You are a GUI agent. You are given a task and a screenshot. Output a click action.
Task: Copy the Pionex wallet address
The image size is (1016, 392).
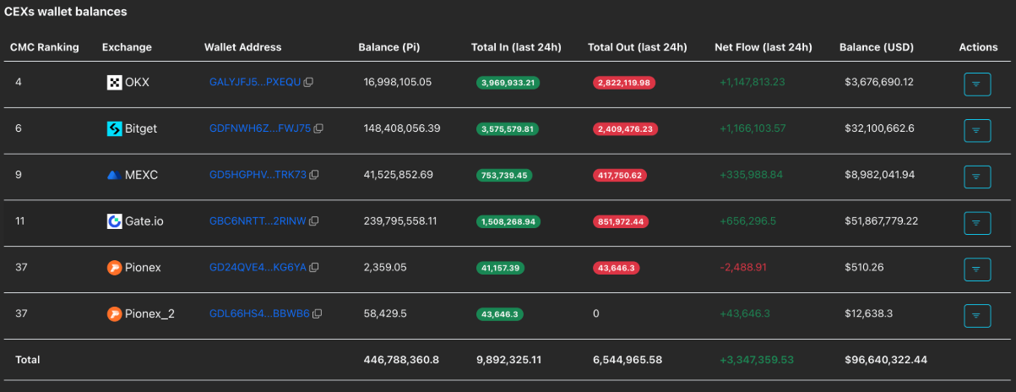click(x=314, y=268)
